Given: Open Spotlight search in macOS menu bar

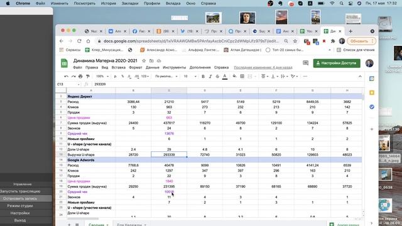Looking at the screenshot, I should point(342,3).
